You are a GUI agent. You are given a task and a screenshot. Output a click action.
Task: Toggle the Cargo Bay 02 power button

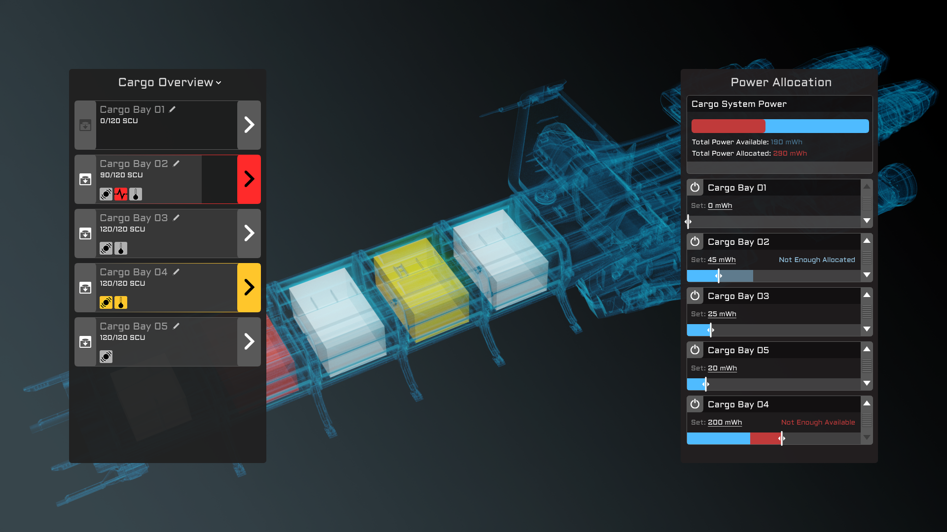point(695,241)
